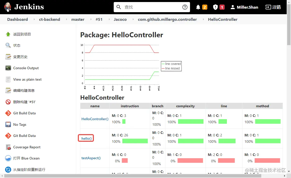Open notifications bell icon

point(198,7)
